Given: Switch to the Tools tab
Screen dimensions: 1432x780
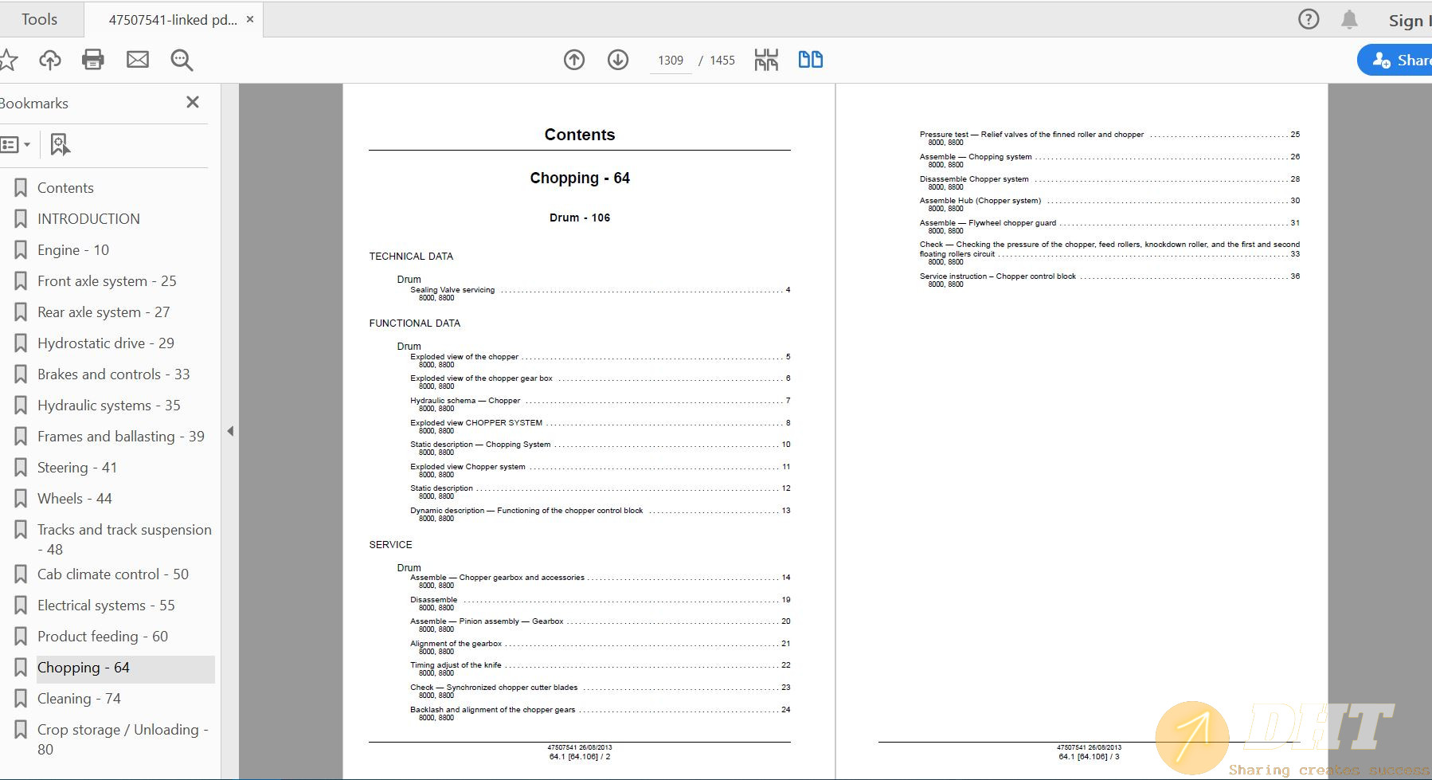Looking at the screenshot, I should point(39,19).
